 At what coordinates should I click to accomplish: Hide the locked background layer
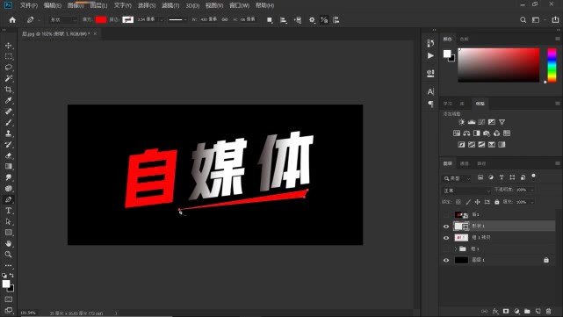click(x=446, y=260)
